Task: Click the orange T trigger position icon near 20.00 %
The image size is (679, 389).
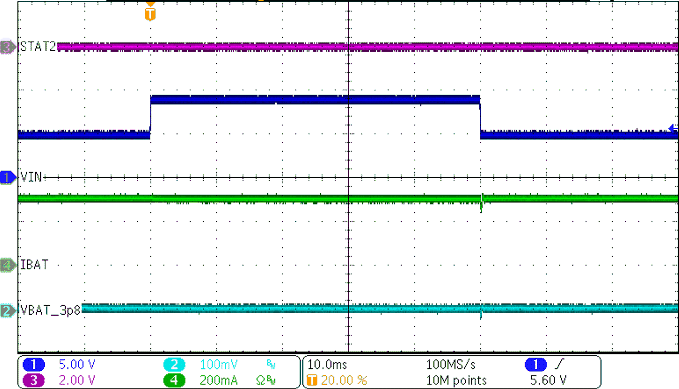Action: [x=312, y=380]
